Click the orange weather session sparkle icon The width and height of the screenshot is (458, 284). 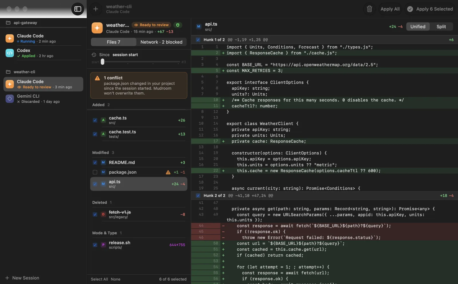(97, 28)
